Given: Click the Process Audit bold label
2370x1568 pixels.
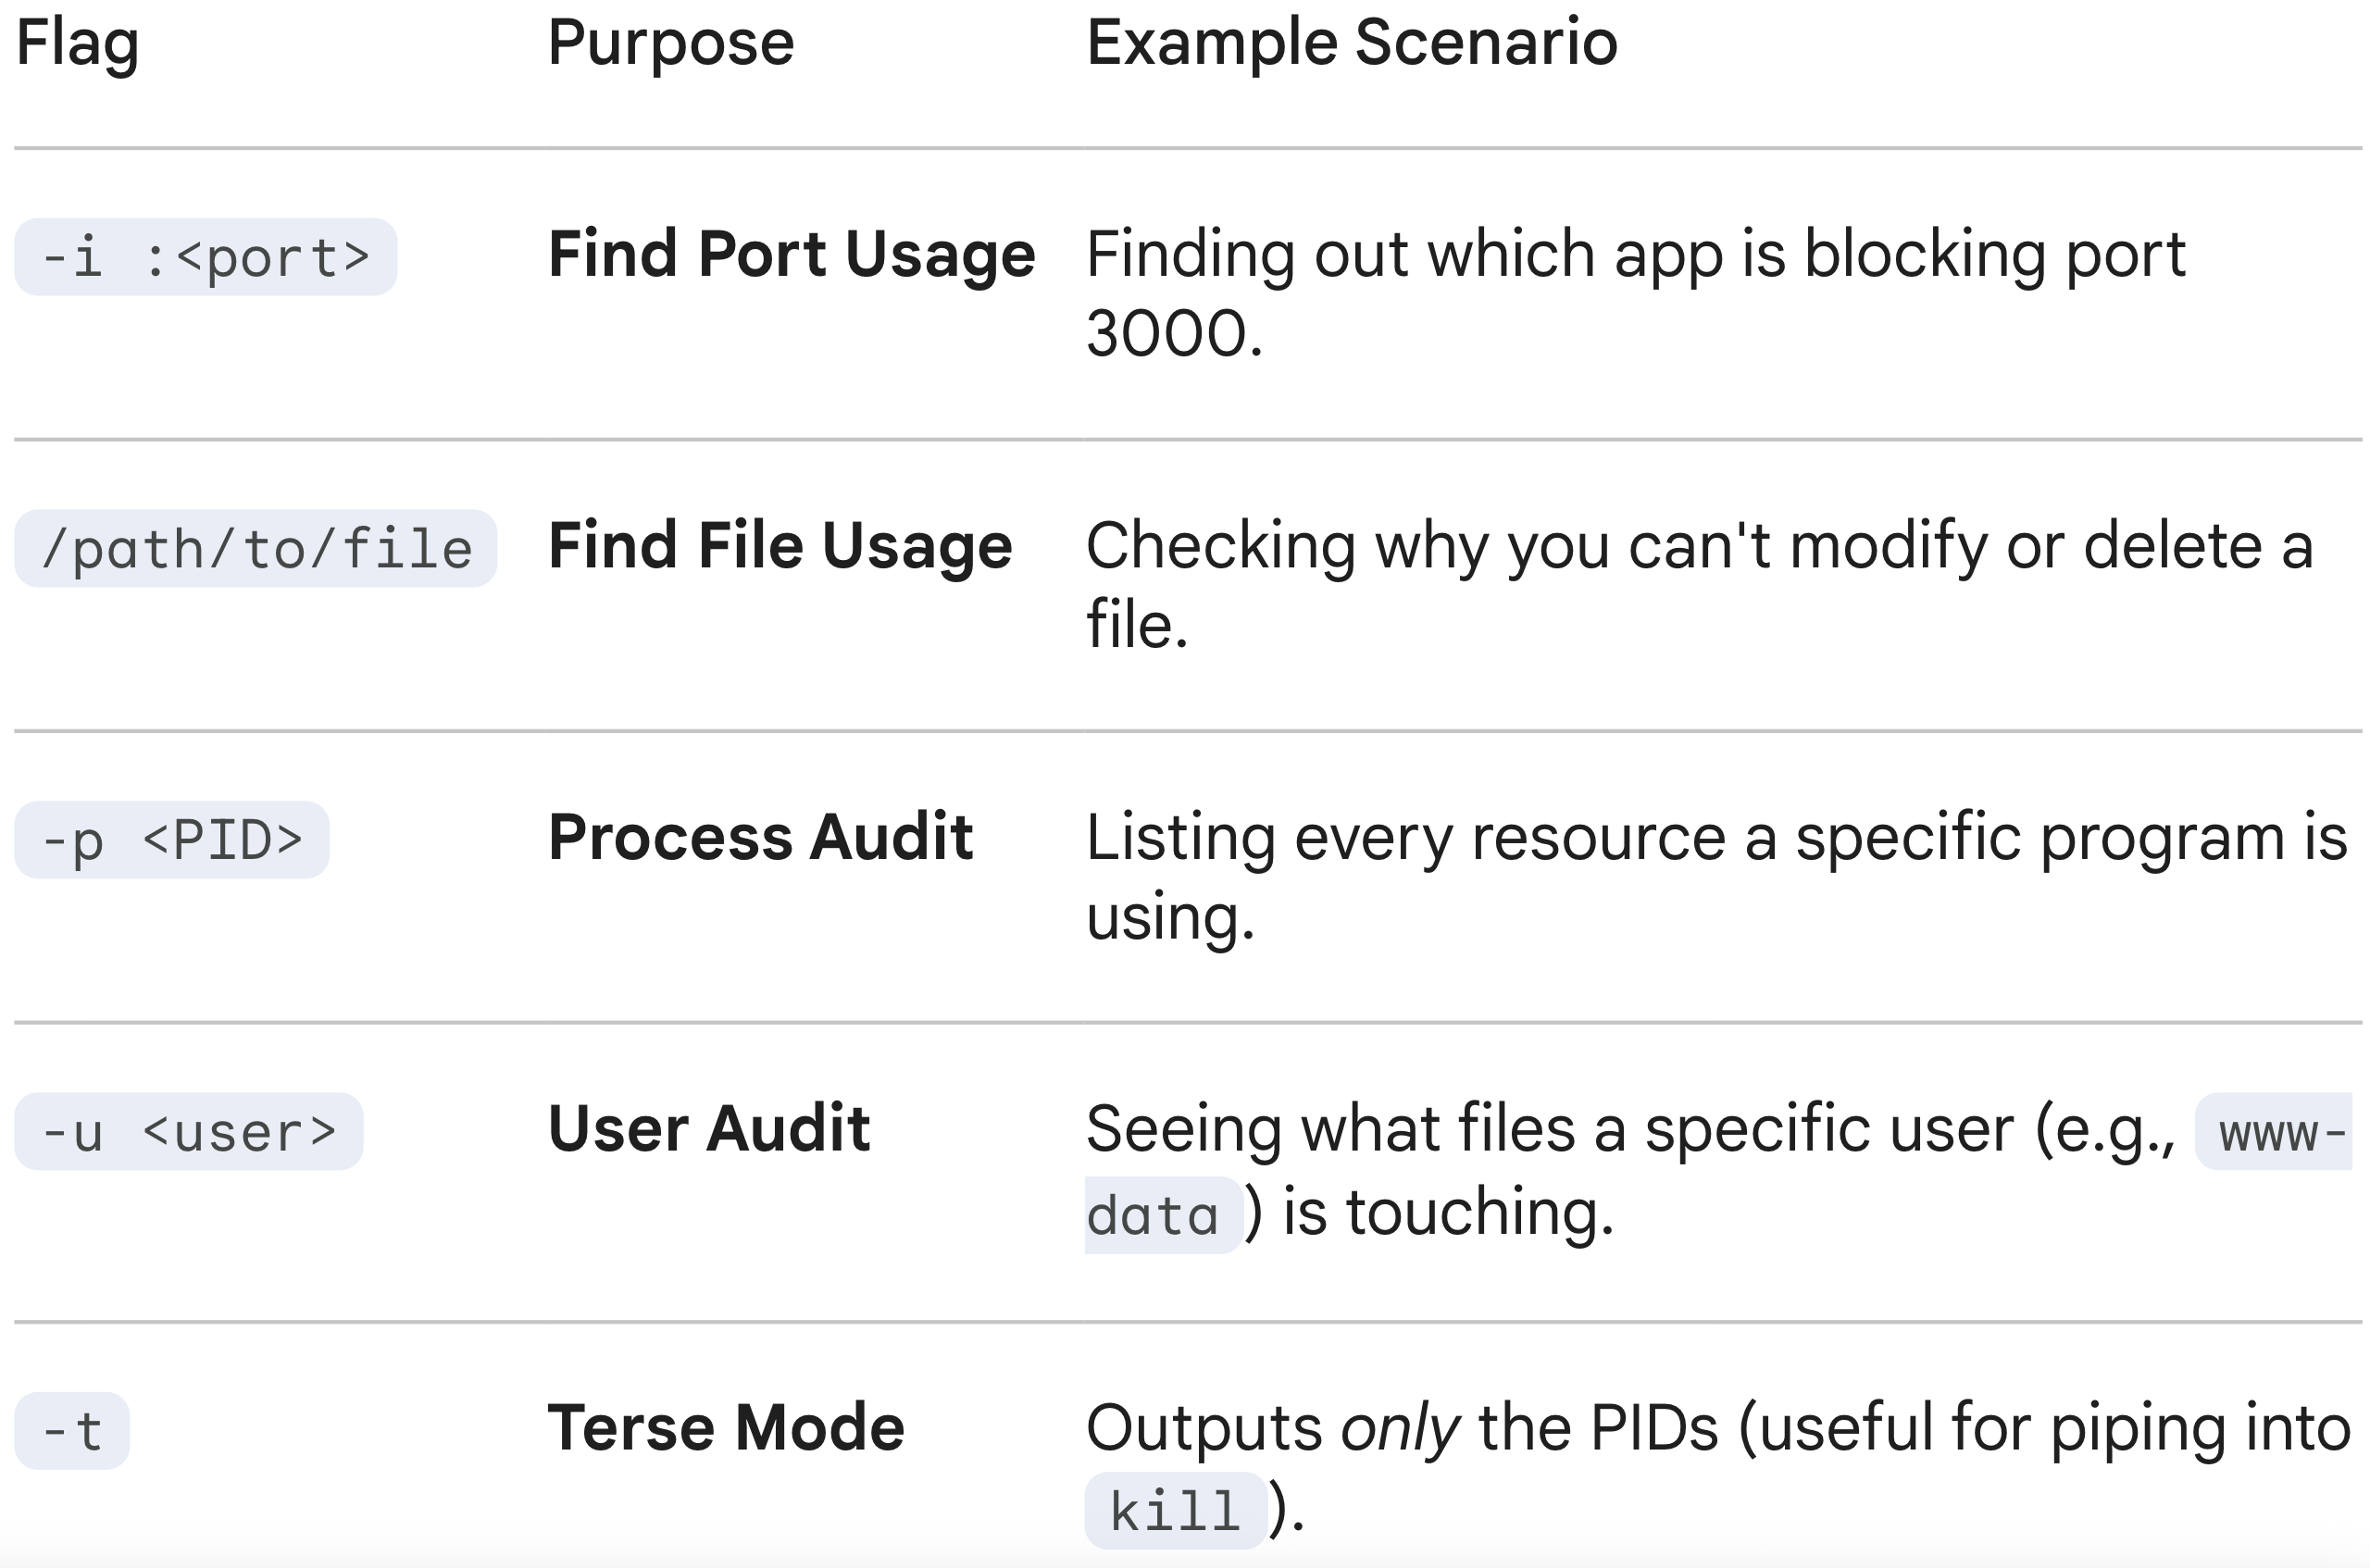Looking at the screenshot, I should [x=760, y=837].
